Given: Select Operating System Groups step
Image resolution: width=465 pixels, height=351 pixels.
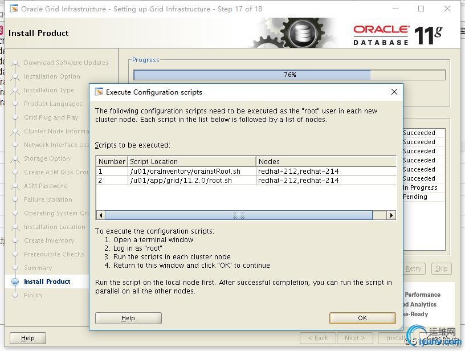Looking at the screenshot, I should click(x=56, y=213).
